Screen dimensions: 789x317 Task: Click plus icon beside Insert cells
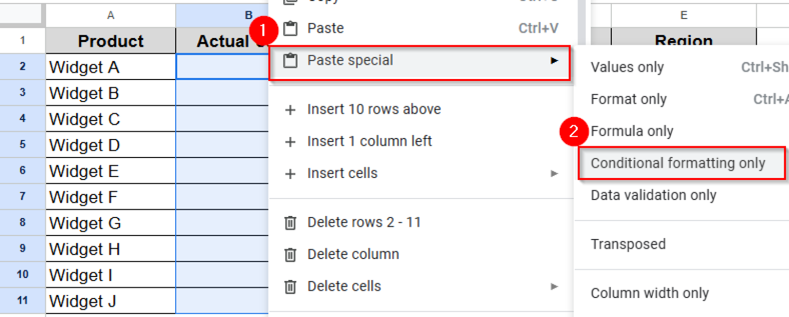pos(291,174)
